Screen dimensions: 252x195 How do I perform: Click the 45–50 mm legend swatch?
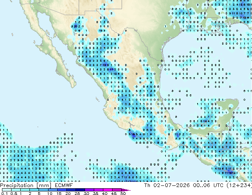click(117, 190)
